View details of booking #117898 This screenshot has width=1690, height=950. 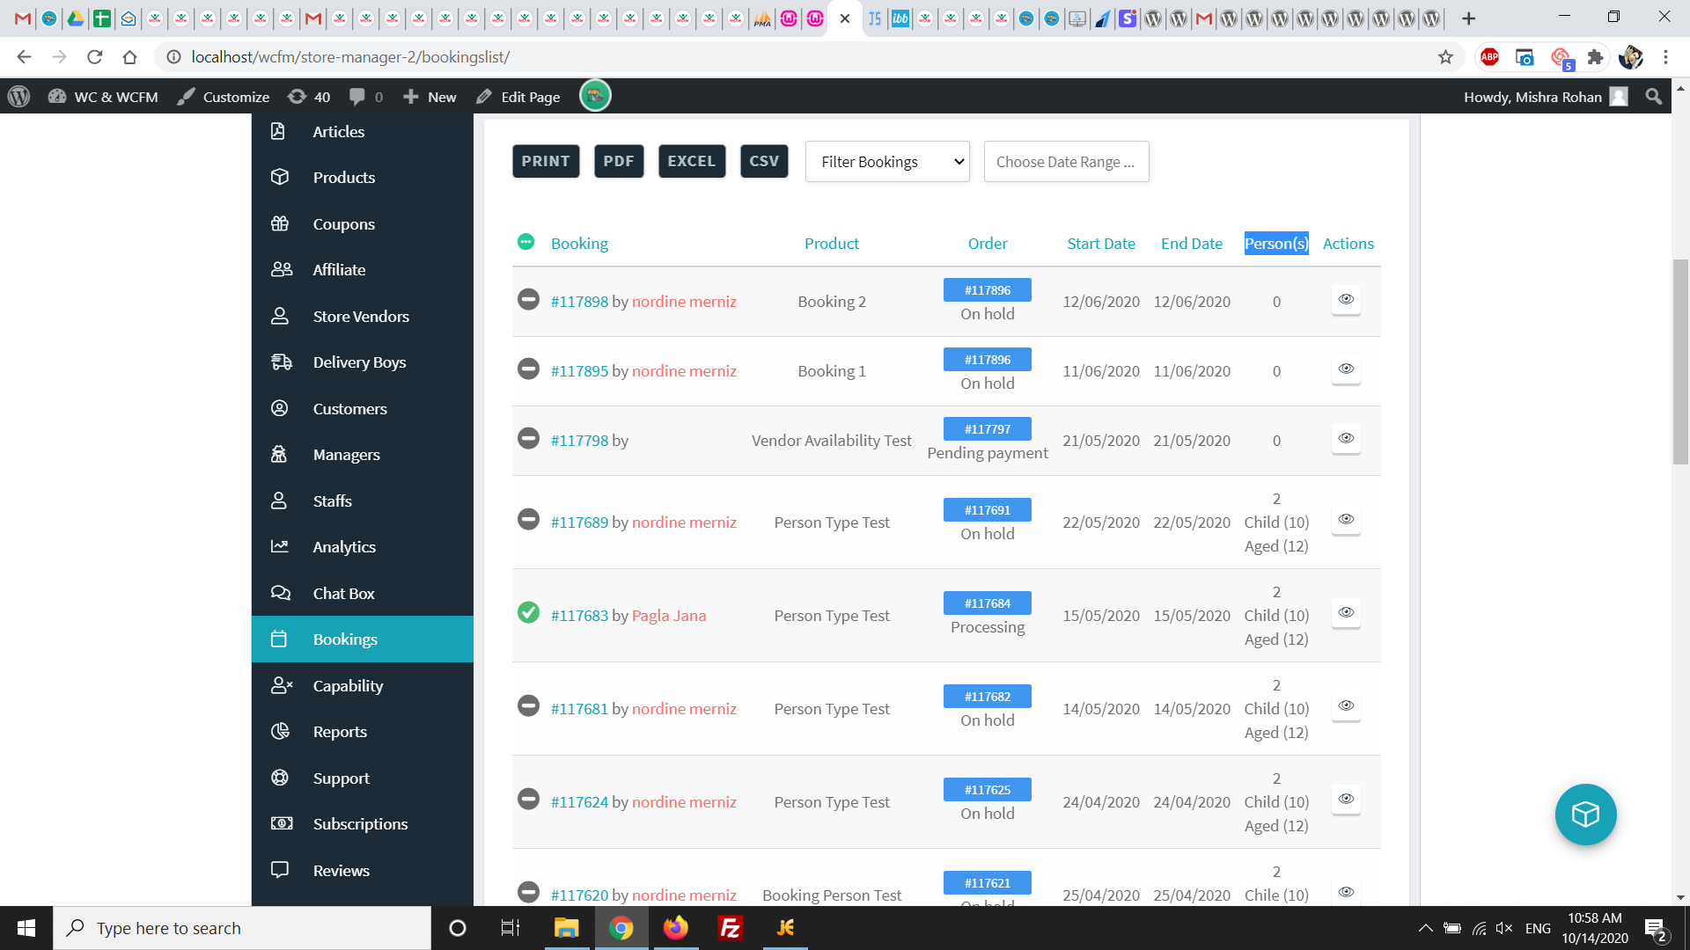1346,299
